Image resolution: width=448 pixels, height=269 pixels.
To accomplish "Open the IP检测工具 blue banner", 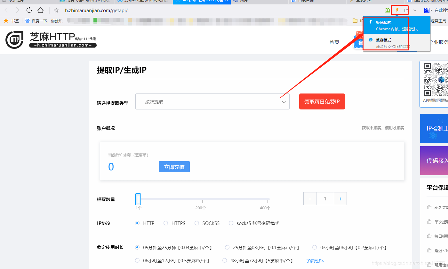I will point(434,128).
